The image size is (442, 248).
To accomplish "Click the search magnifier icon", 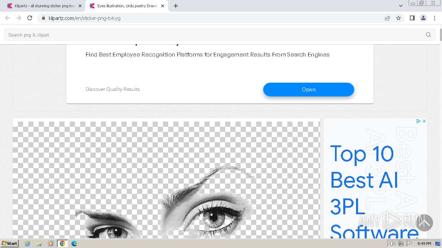I will point(428,35).
